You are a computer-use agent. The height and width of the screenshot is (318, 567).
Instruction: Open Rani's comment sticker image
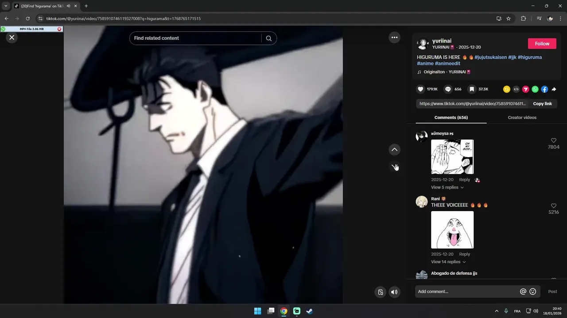coord(452,230)
